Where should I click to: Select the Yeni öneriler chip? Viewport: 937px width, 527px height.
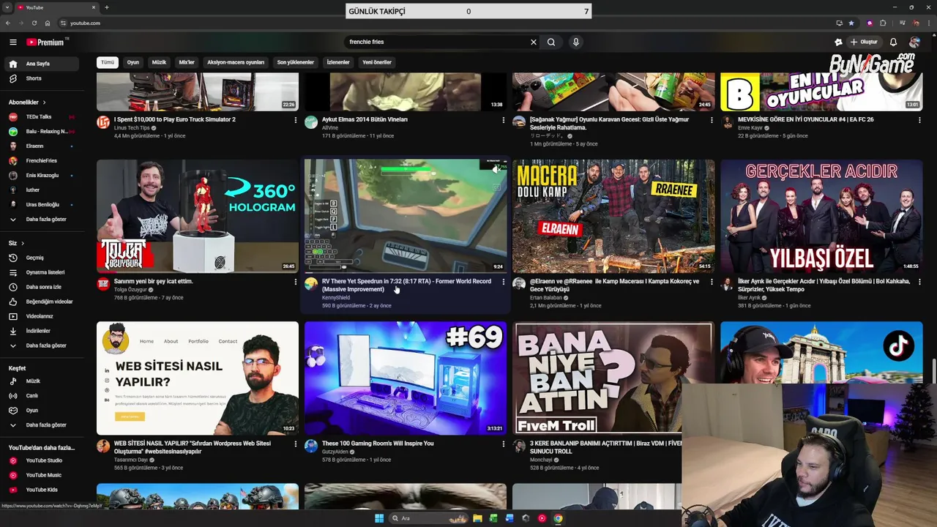tap(377, 62)
